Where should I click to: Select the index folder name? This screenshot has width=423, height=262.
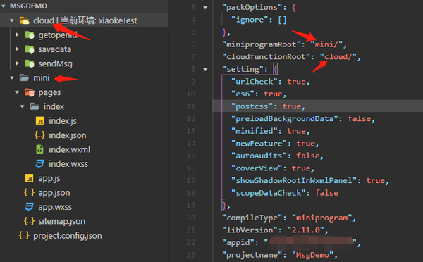coord(54,107)
